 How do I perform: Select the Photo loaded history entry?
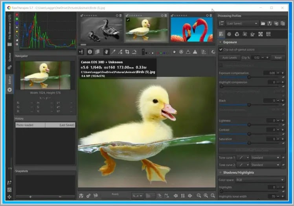[45, 125]
